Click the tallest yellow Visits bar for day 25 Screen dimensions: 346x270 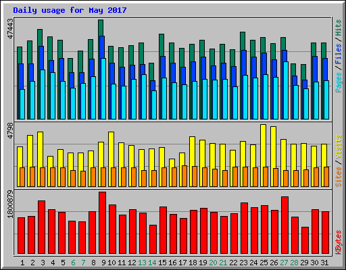[x=263, y=155]
